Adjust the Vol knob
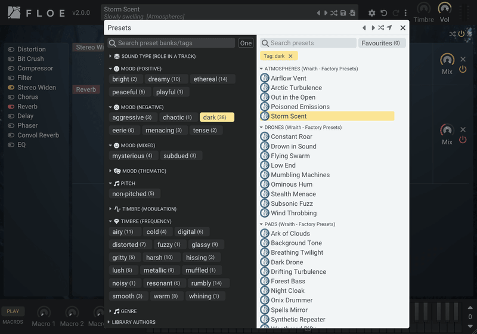The width and height of the screenshot is (477, 334). pyautogui.click(x=444, y=8)
